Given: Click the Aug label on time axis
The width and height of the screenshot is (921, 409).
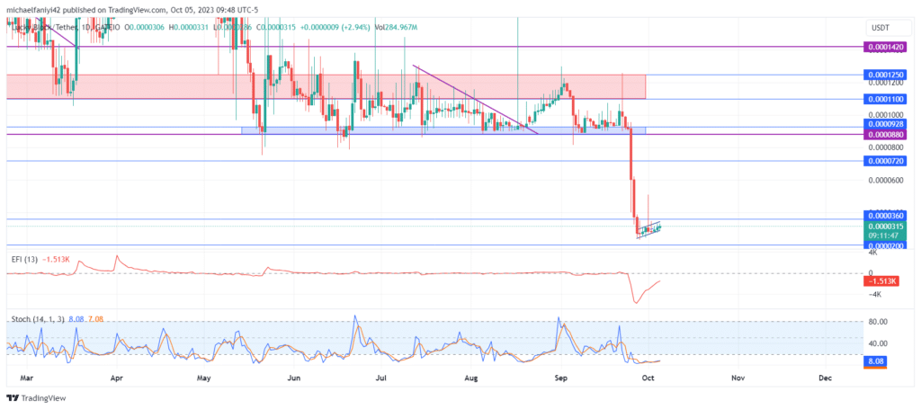Looking at the screenshot, I should click(x=472, y=378).
